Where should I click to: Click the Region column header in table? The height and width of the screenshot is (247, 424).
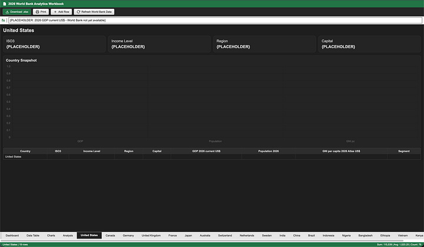click(129, 151)
